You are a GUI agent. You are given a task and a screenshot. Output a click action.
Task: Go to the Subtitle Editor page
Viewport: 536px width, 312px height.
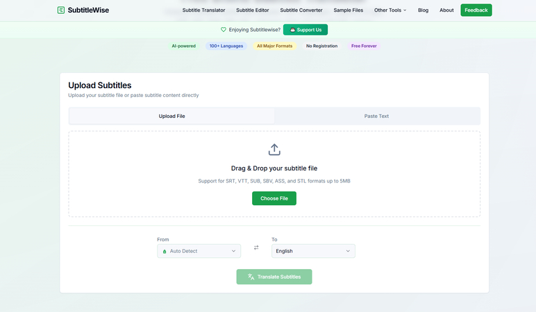(x=253, y=10)
